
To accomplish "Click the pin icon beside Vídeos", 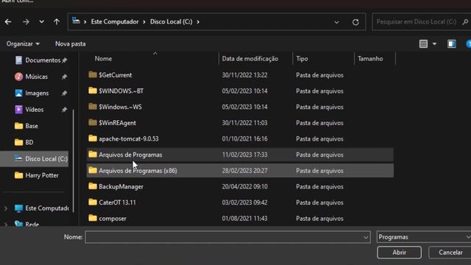I will click(64, 110).
